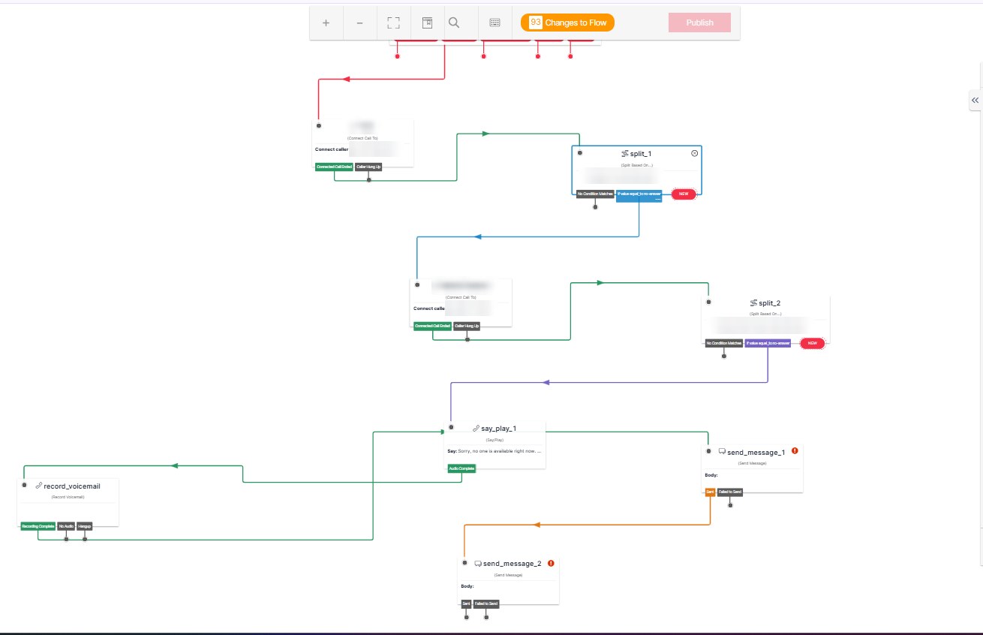983x635 pixels.
Task: Click the error icon on send_message_1
Action: (795, 451)
